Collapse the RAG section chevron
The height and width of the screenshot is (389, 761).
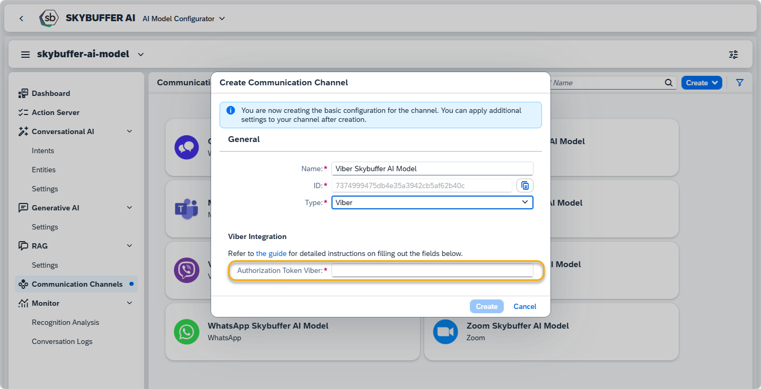[x=129, y=246]
